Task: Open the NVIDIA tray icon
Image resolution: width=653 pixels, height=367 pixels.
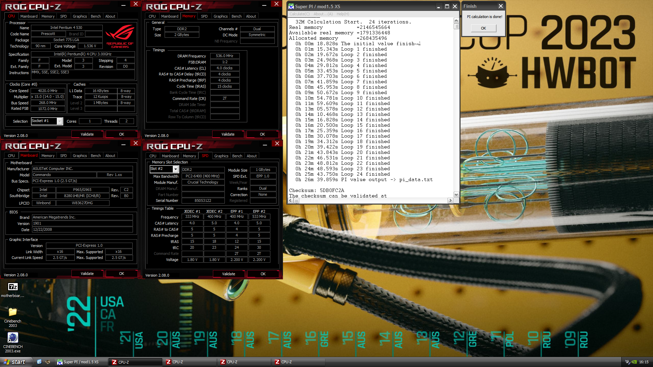Action: click(x=634, y=362)
